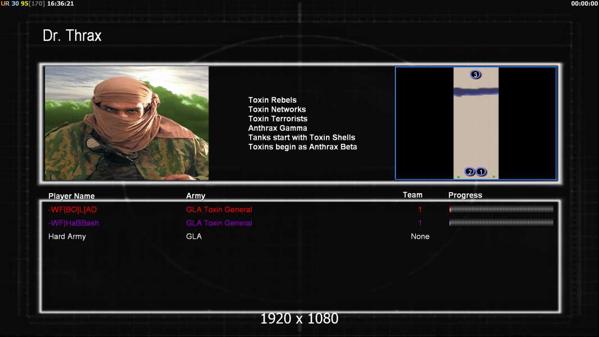The height and width of the screenshot is (337, 599).
Task: Click the Team column header
Action: click(412, 195)
